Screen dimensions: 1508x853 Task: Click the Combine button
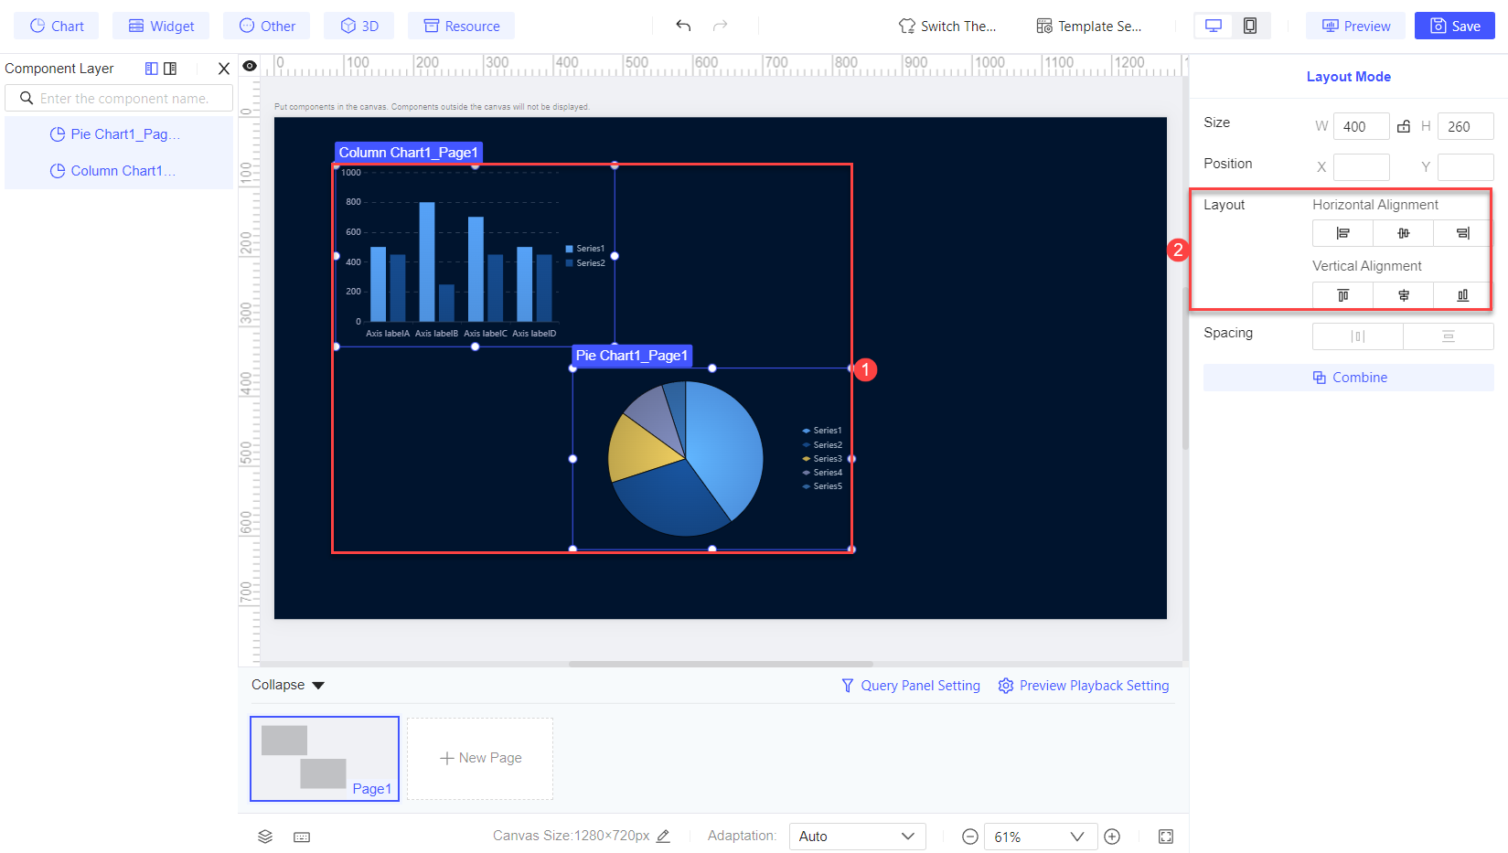point(1349,378)
